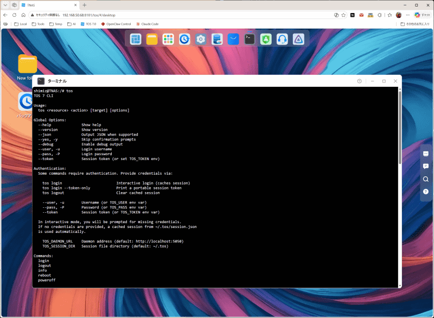Viewport: 434px width, 318px height.
Task: Click the 'poweroff' command in the list
Action: coord(47,280)
